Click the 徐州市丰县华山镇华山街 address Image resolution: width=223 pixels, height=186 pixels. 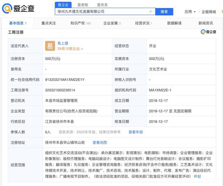coord(65,142)
